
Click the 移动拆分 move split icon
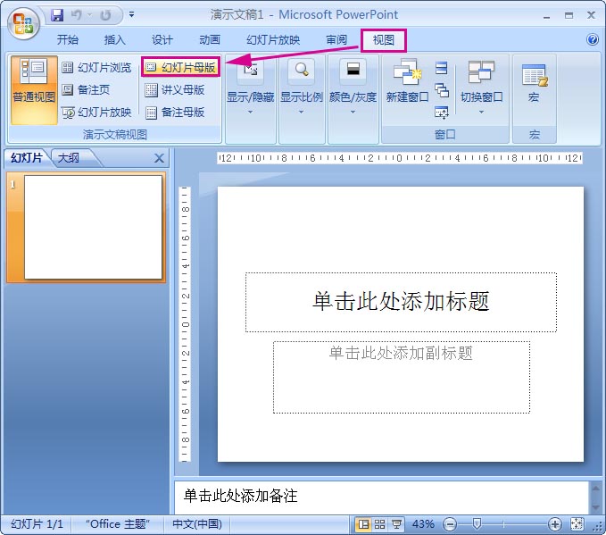[x=442, y=113]
